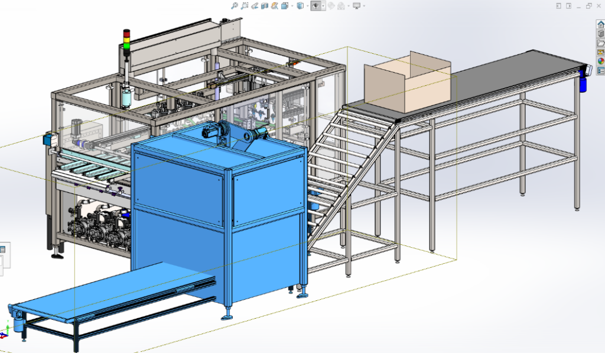Toggle the Hide/Show Items eye button
This screenshot has height=353, width=605.
316,6
